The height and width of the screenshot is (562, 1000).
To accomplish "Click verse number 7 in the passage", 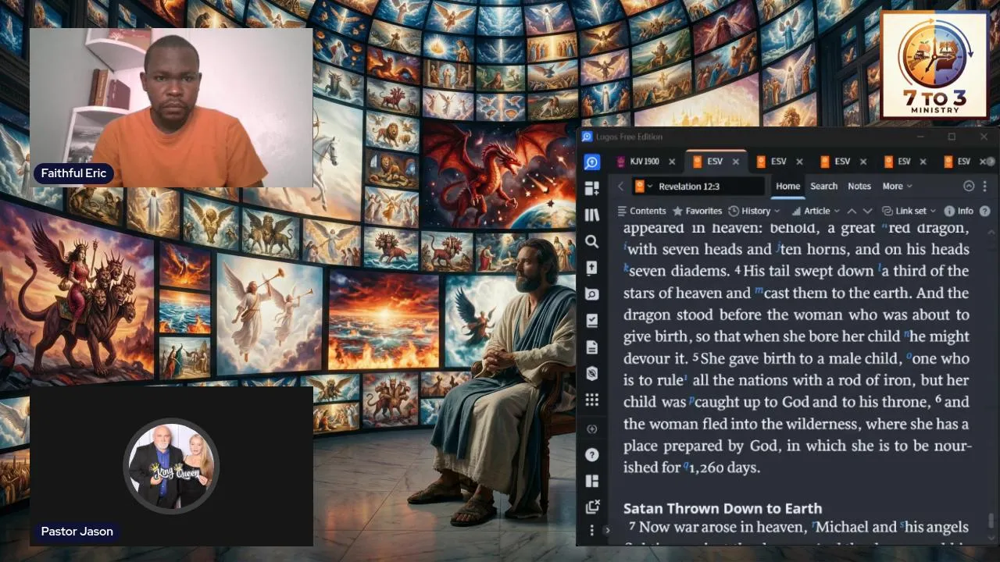I will tap(633, 525).
